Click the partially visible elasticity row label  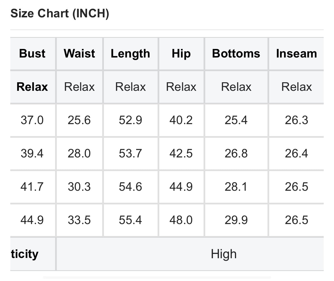point(25,254)
